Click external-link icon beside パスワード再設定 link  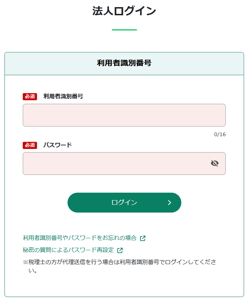pos(120,250)
